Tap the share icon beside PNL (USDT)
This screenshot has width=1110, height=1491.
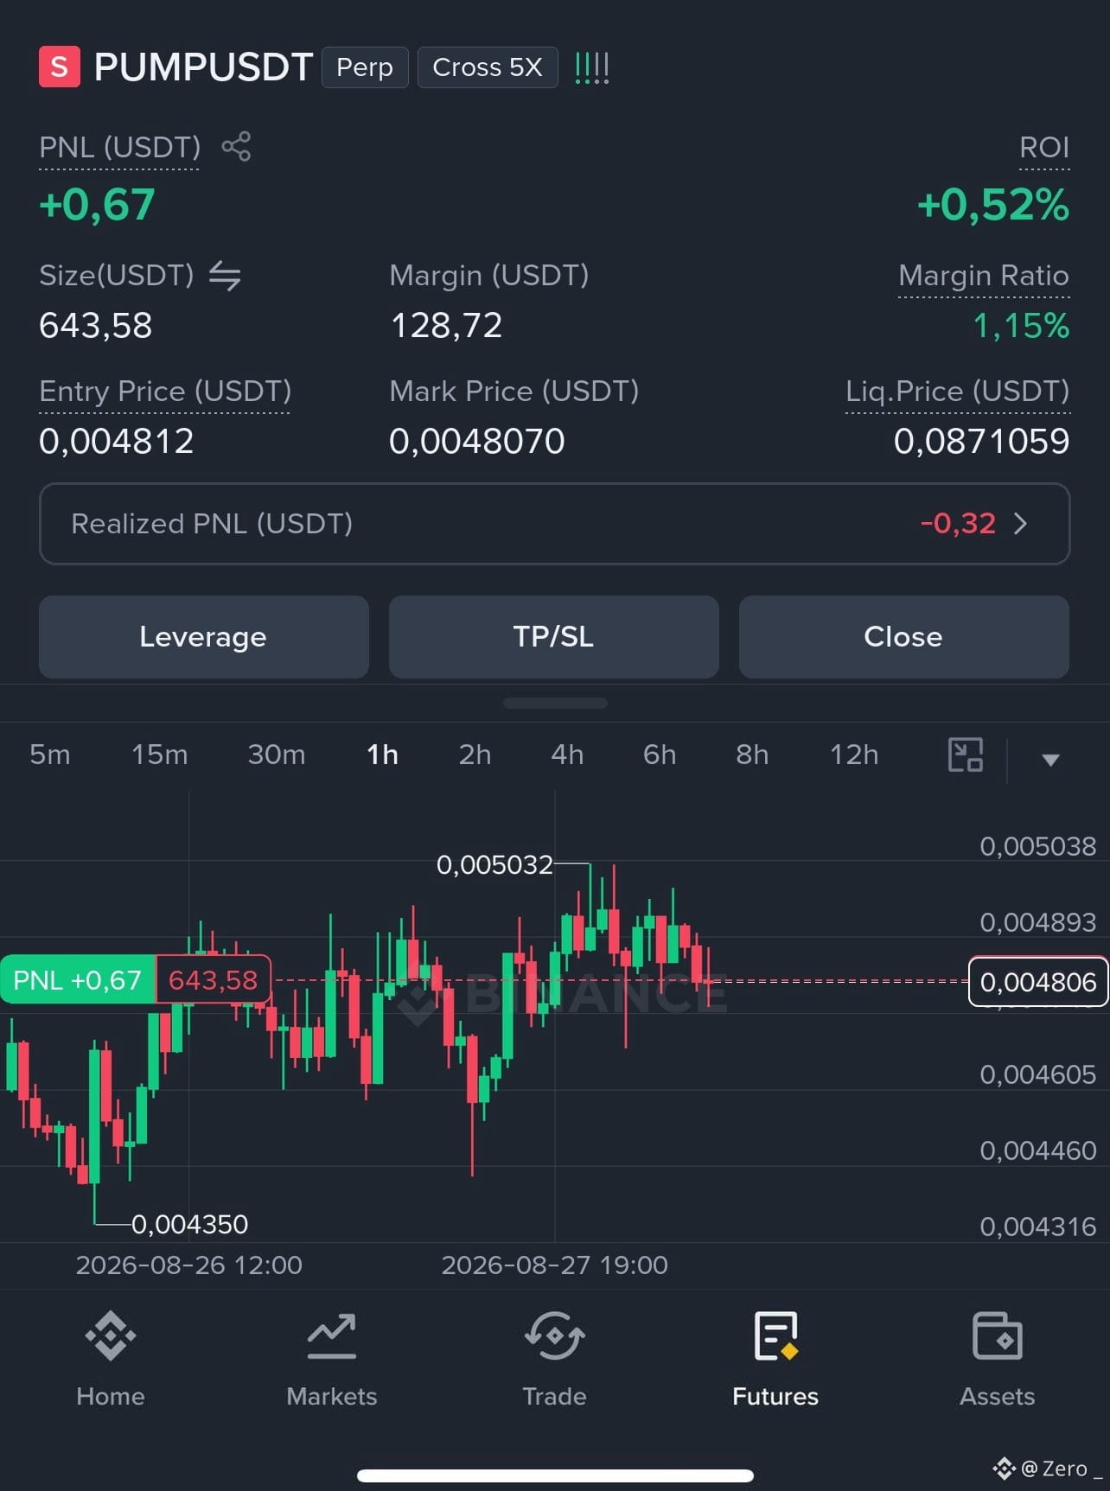(x=236, y=146)
